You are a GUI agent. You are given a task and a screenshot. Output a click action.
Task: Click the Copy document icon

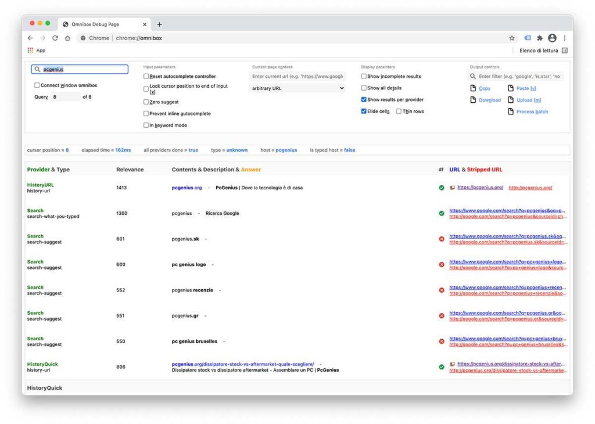(473, 88)
